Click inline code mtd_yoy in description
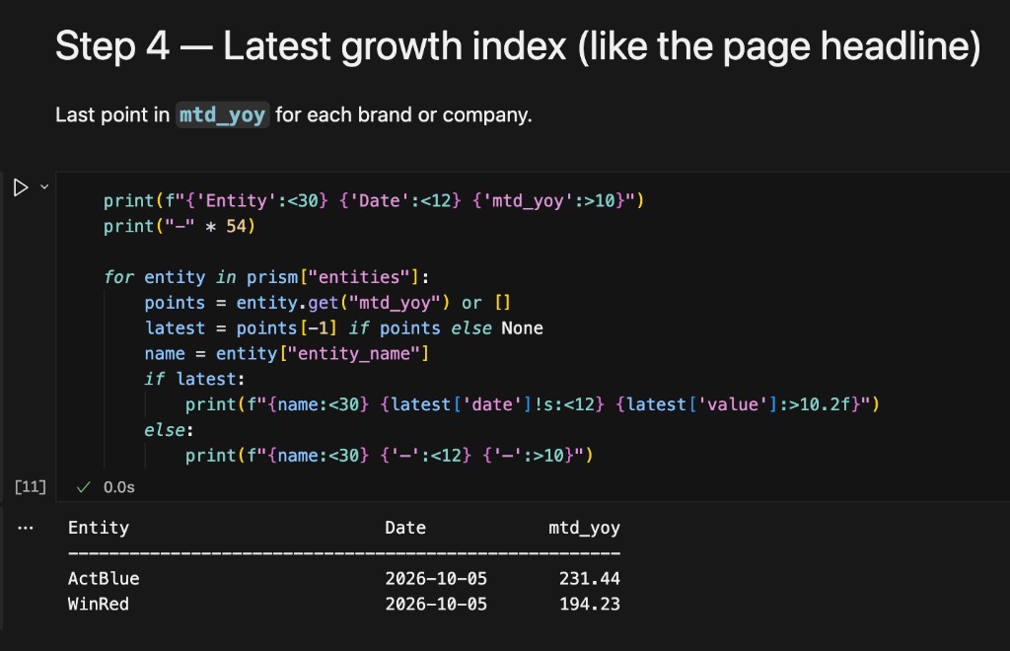This screenshot has width=1010, height=651. [222, 114]
